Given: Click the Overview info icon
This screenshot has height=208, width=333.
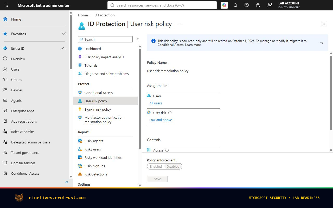Looking at the screenshot, I should [x=5, y=59].
